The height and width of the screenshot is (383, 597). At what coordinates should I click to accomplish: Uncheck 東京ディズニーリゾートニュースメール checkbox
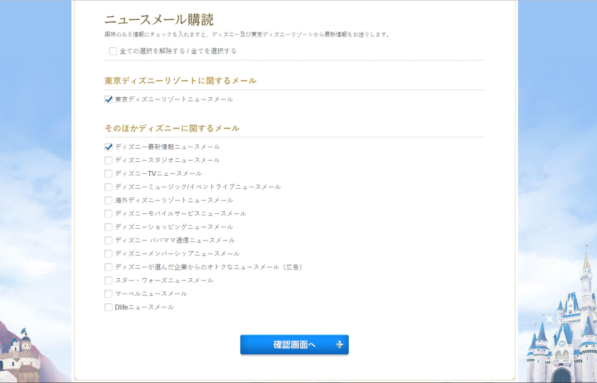(108, 100)
